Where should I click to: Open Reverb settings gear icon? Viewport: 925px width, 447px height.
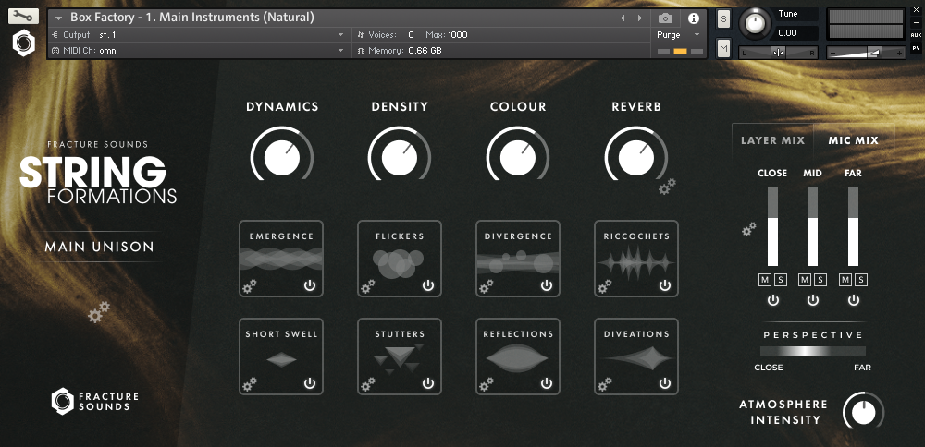pyautogui.click(x=667, y=187)
